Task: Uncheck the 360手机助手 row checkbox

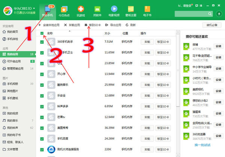Action: pos(42,42)
